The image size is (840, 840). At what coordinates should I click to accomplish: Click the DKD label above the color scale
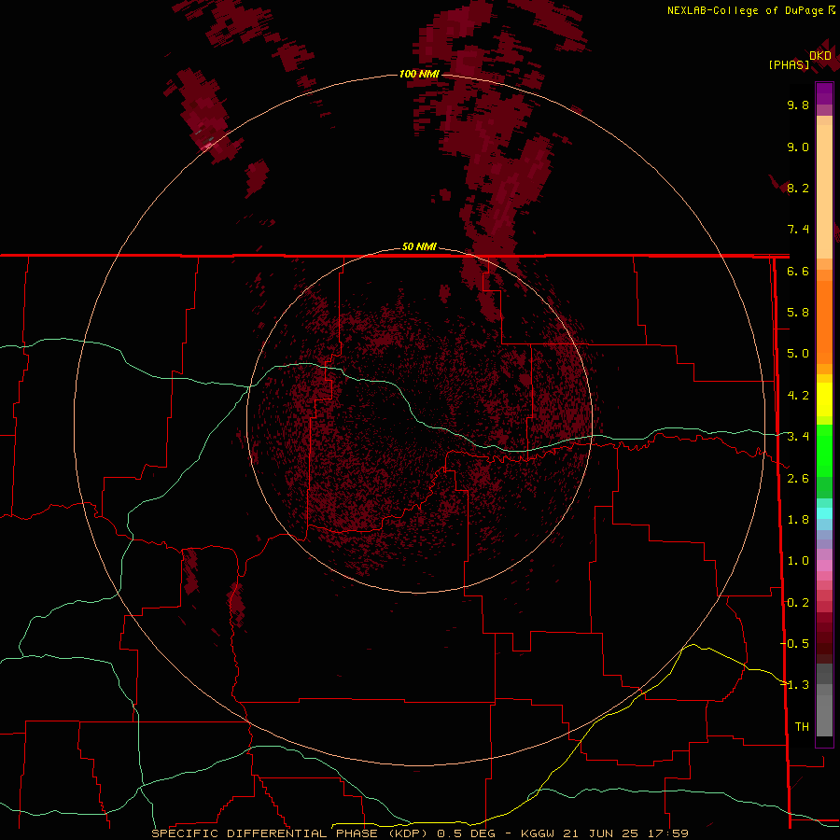(x=820, y=56)
